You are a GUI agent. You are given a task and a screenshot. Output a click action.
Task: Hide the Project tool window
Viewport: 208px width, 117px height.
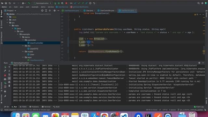click(x=58, y=11)
